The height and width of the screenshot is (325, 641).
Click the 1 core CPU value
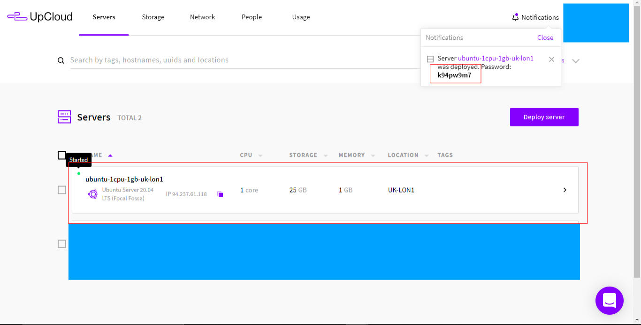point(249,190)
